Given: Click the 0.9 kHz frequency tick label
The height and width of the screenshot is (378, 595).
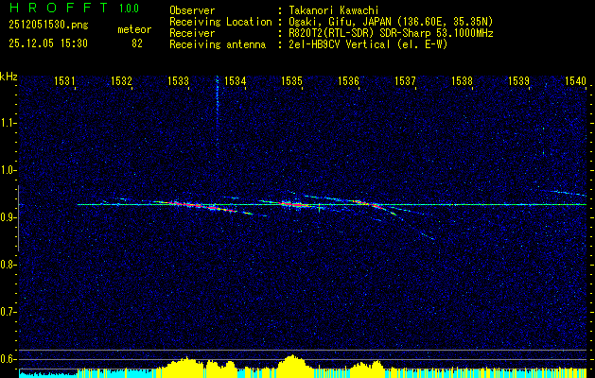Looking at the screenshot, I should 8,217.
